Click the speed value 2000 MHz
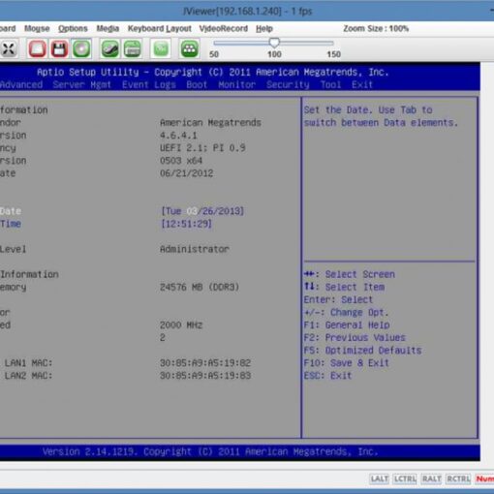494x494 pixels. click(181, 324)
